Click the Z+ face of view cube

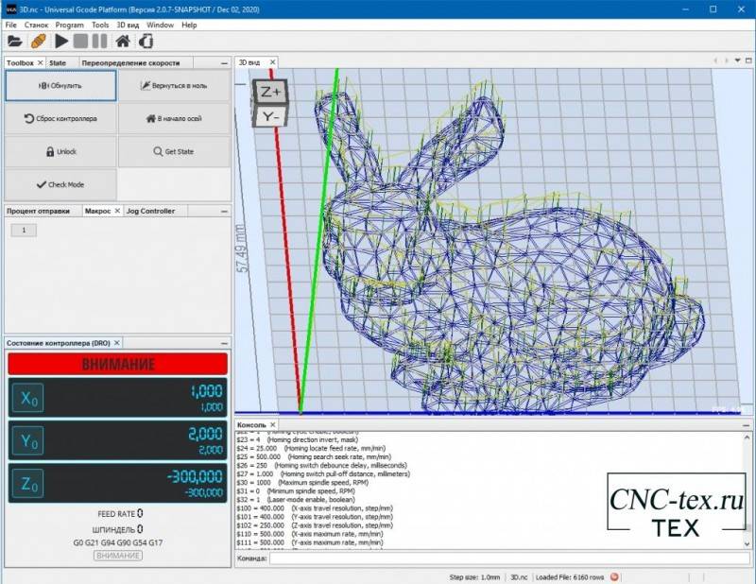pyautogui.click(x=270, y=92)
